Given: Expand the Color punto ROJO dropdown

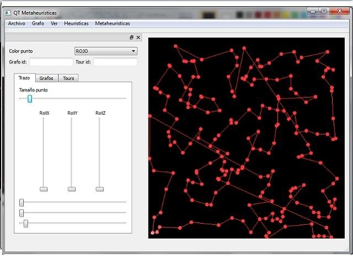Looking at the screenshot, I should pos(106,51).
